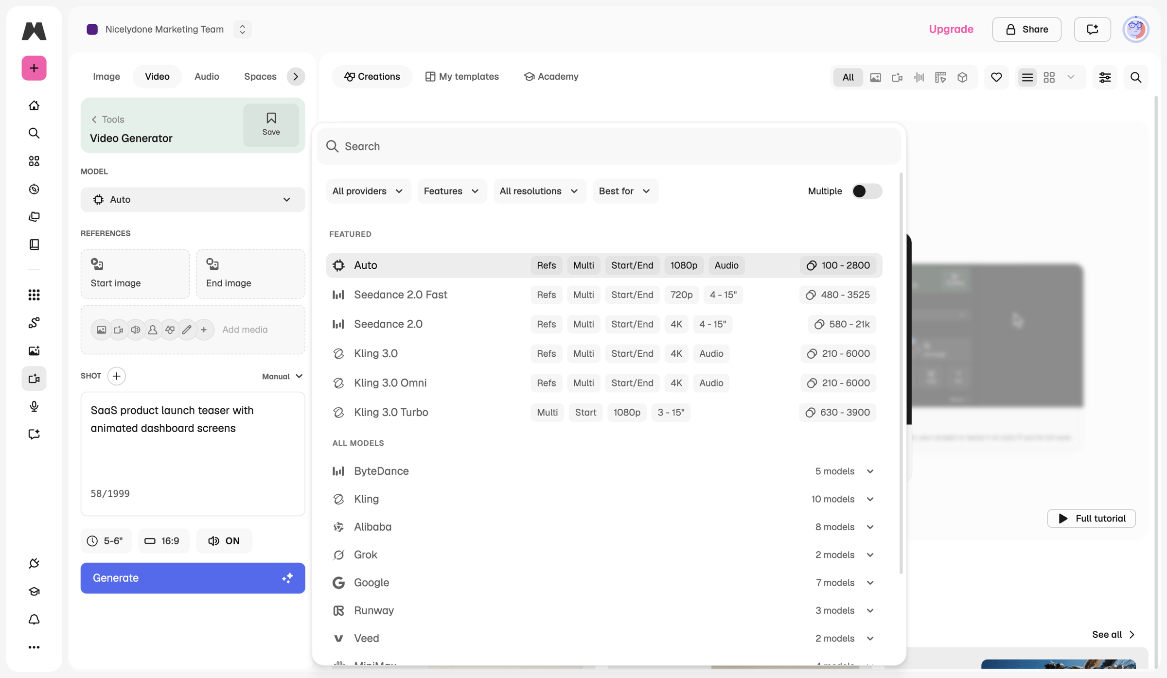Click the person icon in Add media row
1167x678 pixels.
click(x=153, y=330)
